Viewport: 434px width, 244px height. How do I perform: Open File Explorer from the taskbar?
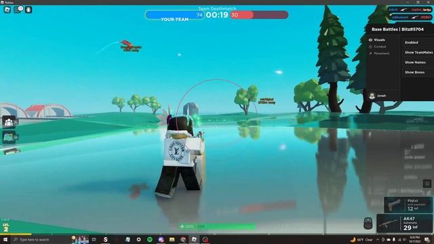pos(172,239)
